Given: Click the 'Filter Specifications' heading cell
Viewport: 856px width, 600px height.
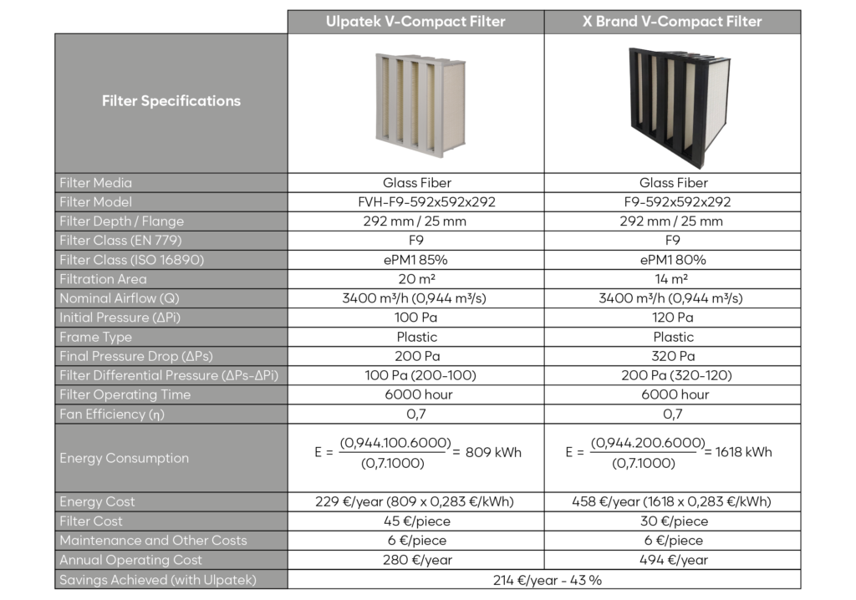Looking at the screenshot, I should pyautogui.click(x=171, y=101).
